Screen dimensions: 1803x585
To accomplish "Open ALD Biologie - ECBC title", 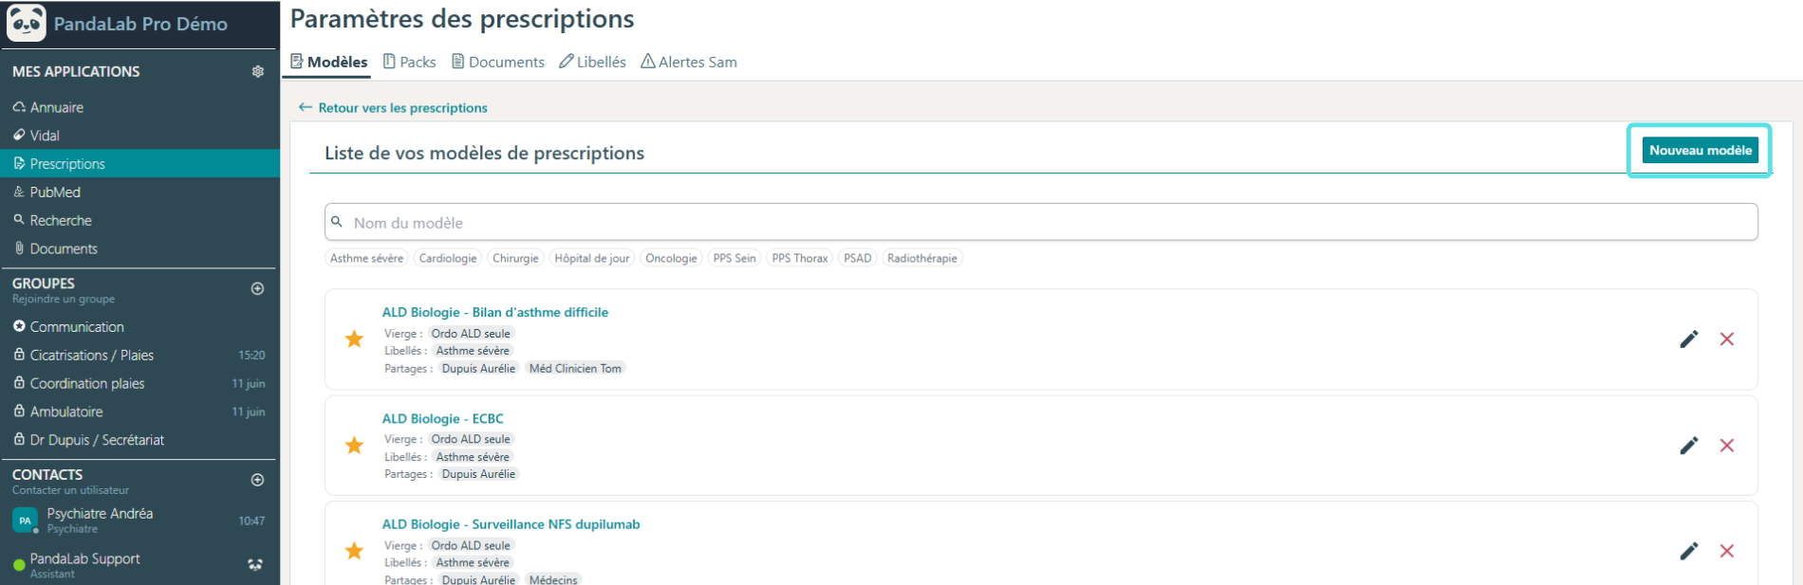I will [x=443, y=418].
